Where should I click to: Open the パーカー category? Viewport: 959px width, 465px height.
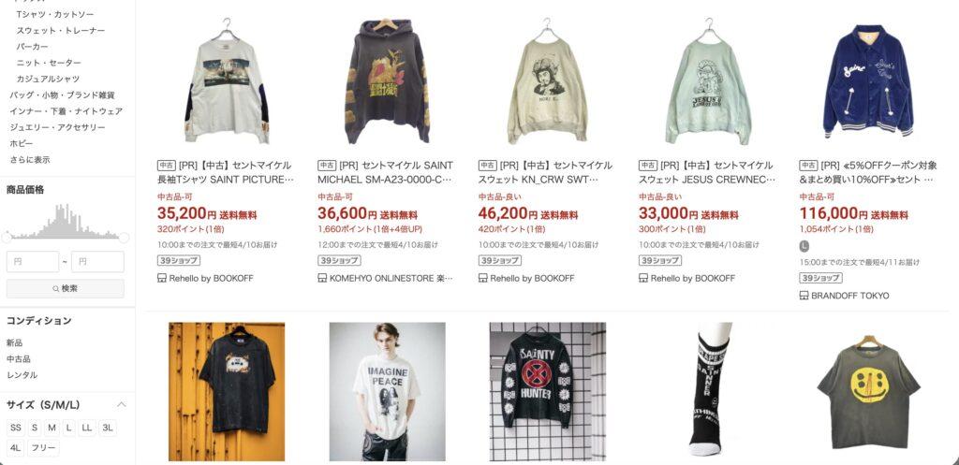point(33,47)
